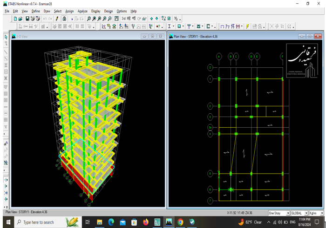Image resolution: width=326 pixels, height=228 pixels.
Task: Click the New Model icon
Action: (15, 19)
